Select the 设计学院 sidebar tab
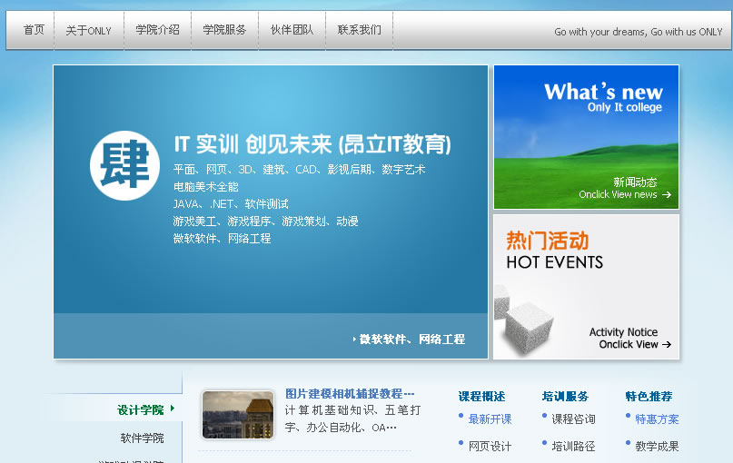The width and height of the screenshot is (733, 463). pyautogui.click(x=140, y=409)
